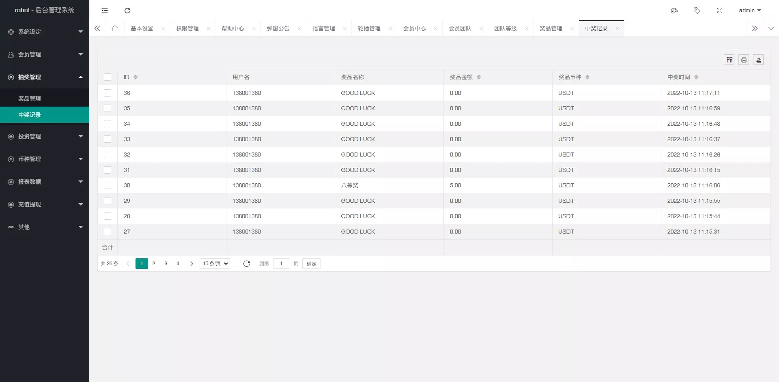Open the theme palette icon
The image size is (779, 382).
[674, 11]
